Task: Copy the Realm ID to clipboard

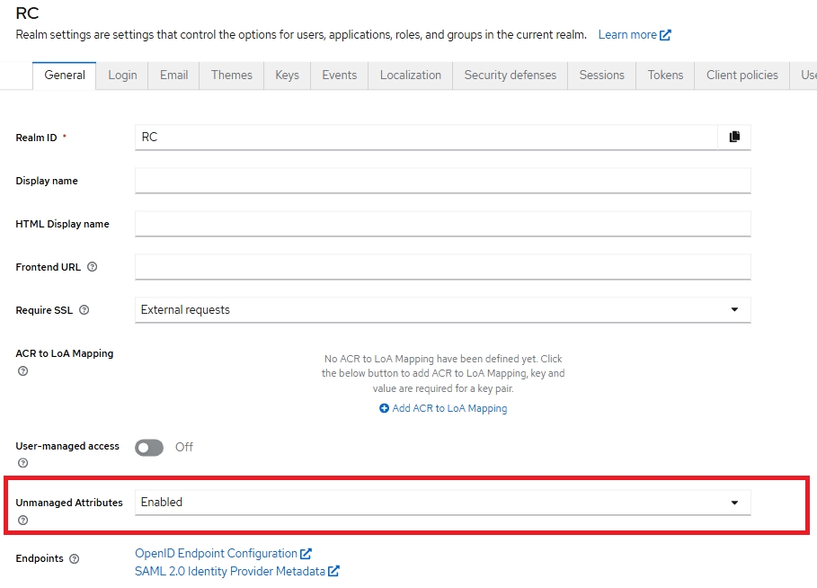Action: (x=734, y=137)
